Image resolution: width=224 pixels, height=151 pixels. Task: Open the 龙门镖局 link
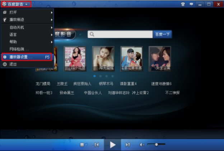43,84
